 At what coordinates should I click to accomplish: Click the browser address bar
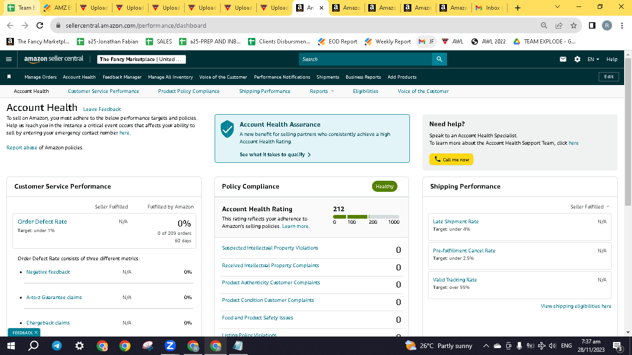click(296, 25)
